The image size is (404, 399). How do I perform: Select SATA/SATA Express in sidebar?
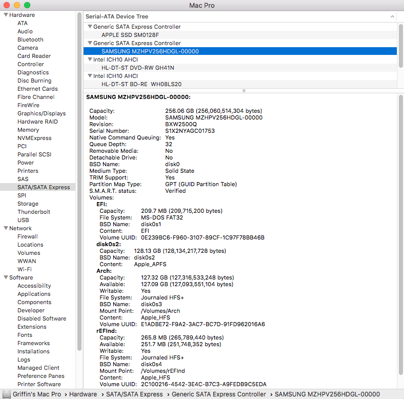[37, 187]
